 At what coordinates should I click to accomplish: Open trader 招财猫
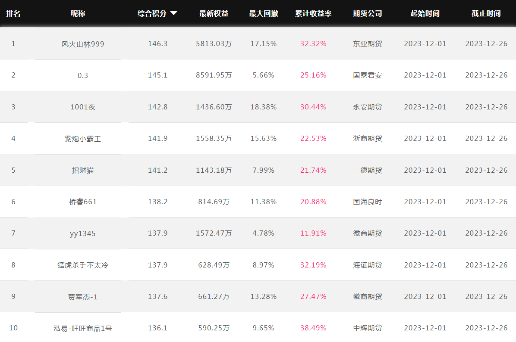[82, 170]
